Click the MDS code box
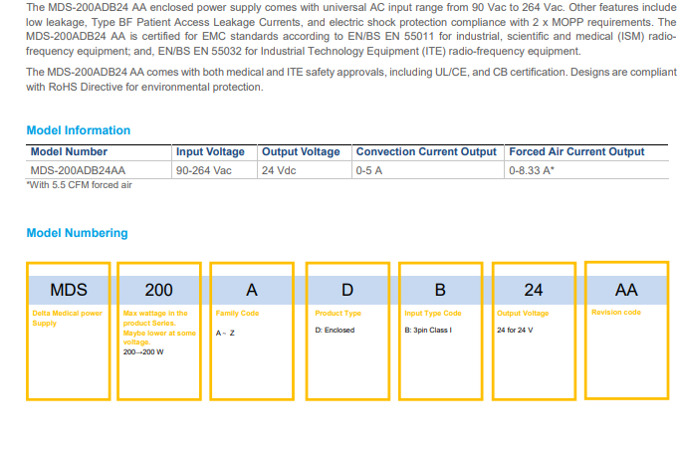 pos(69,291)
